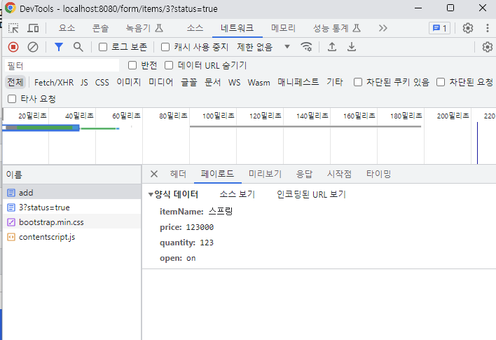Image resolution: width=496 pixels, height=340 pixels.
Task: Click the 3?status=true document icon
Action: click(x=11, y=208)
